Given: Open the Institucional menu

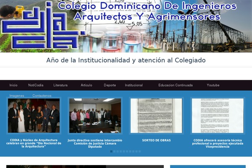Looking at the screenshot, I should [x=134, y=85].
